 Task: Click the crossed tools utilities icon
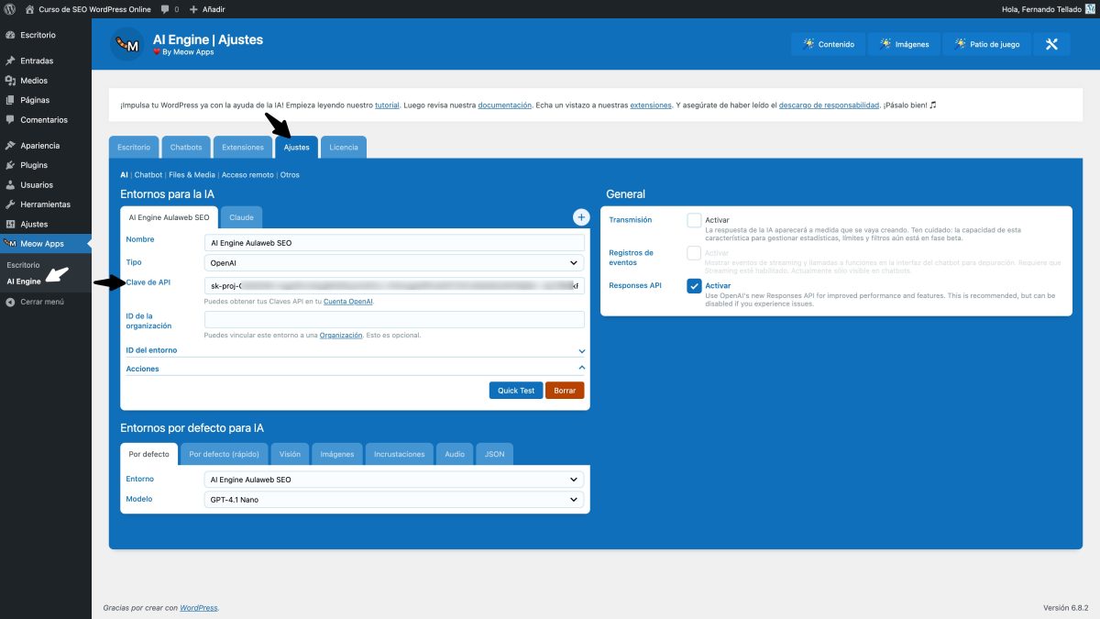pos(1050,43)
